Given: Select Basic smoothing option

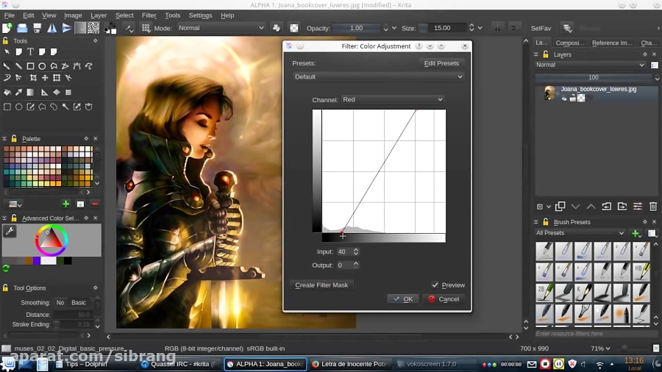Looking at the screenshot, I should pos(79,302).
